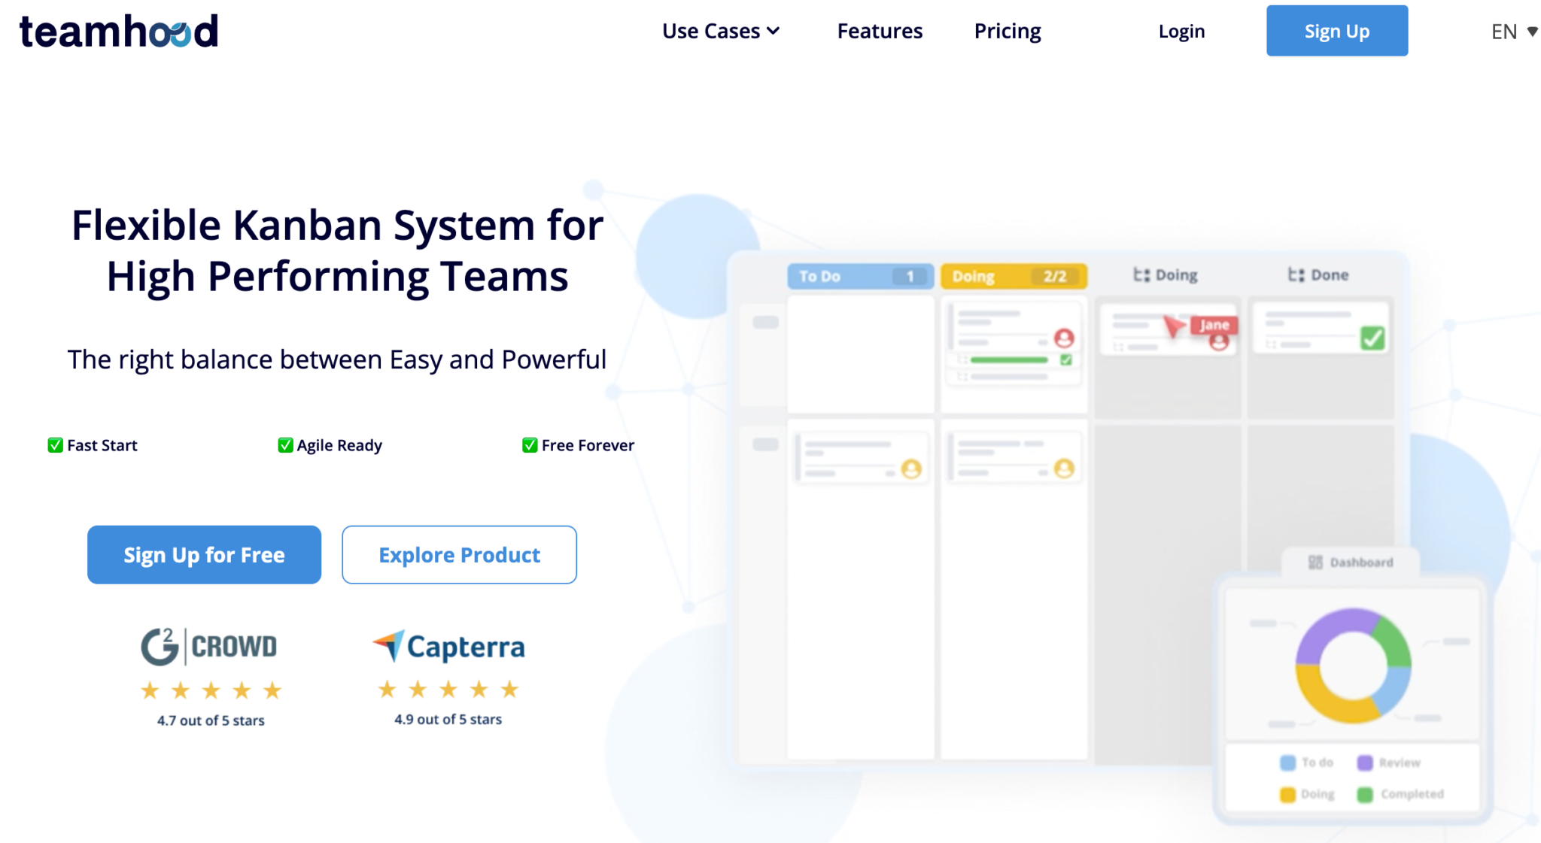
Task: Toggle the Agile Ready checkbox
Action: tap(285, 444)
